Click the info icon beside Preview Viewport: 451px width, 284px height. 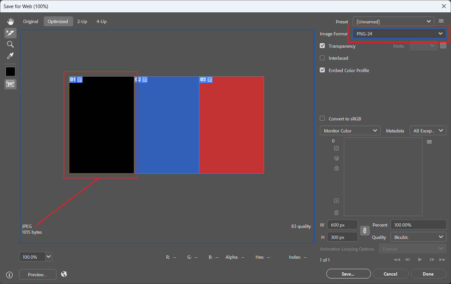pyautogui.click(x=9, y=275)
